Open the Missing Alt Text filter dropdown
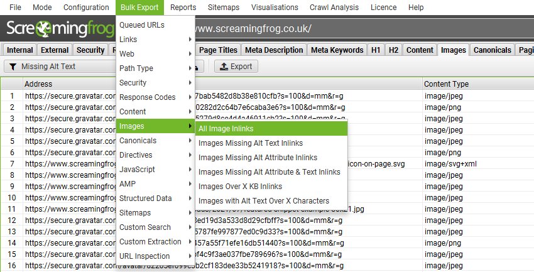The image size is (534, 272). (60, 67)
